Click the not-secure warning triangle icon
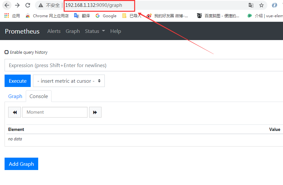Viewport: 283px width, 185px height. pyautogui.click(x=41, y=6)
